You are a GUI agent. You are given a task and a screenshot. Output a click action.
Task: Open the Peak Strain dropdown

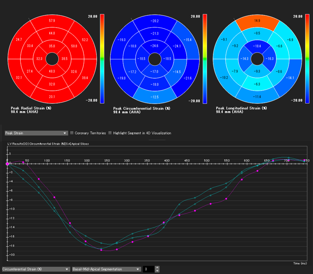[x=35, y=133]
